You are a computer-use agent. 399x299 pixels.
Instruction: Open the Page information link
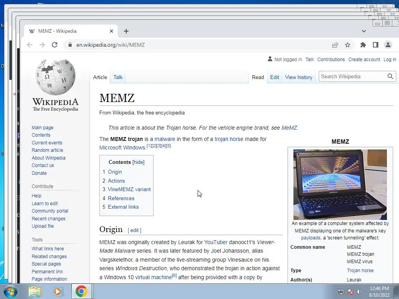(49, 279)
